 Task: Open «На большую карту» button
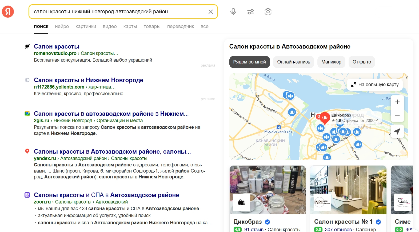(375, 85)
